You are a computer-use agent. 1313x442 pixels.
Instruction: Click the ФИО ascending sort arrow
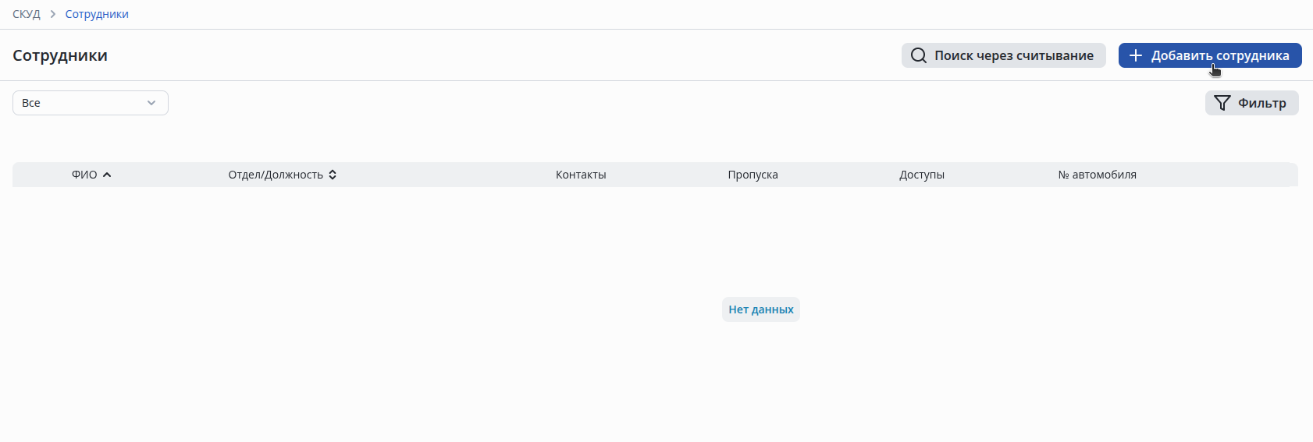tap(107, 175)
